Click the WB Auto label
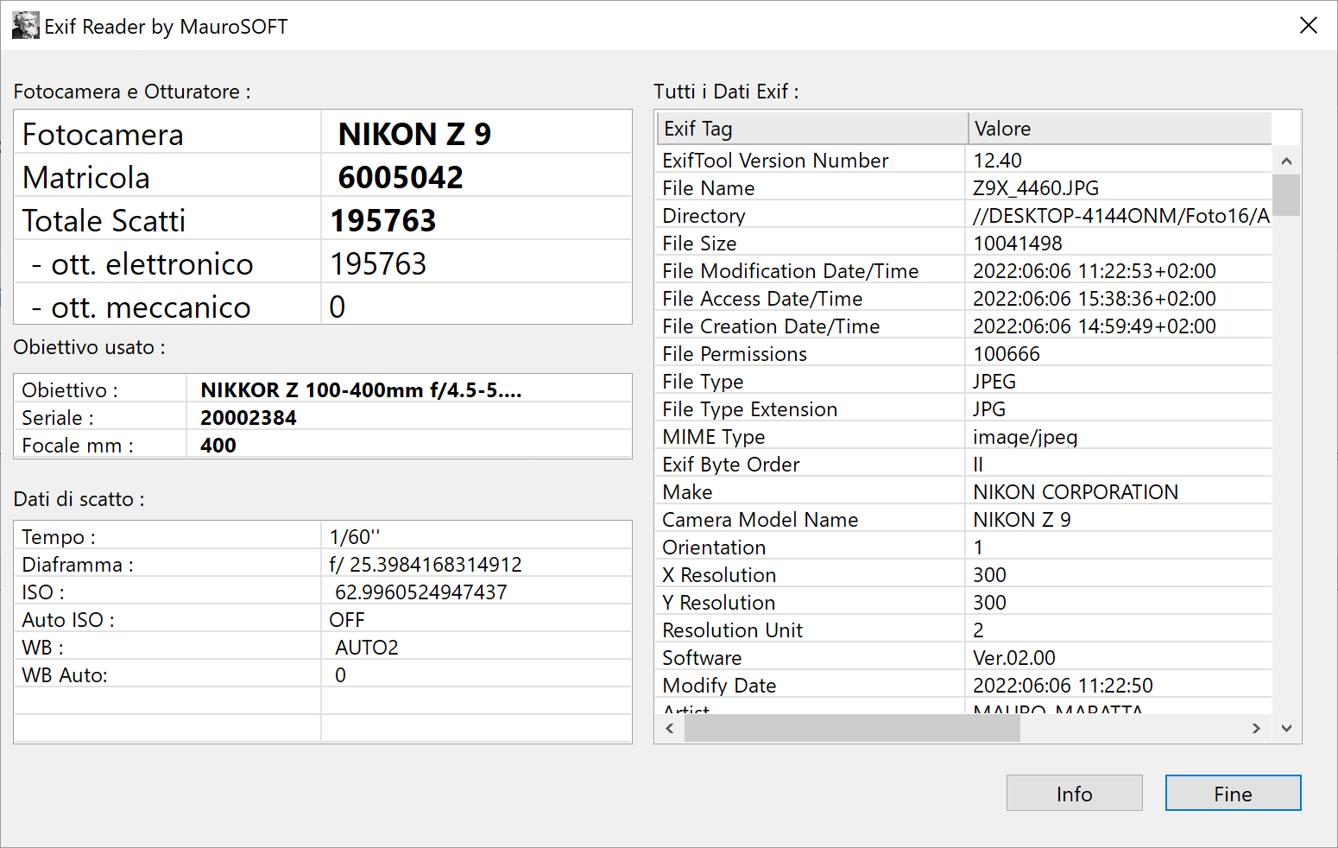Screen dimensions: 1338x848 (65, 675)
